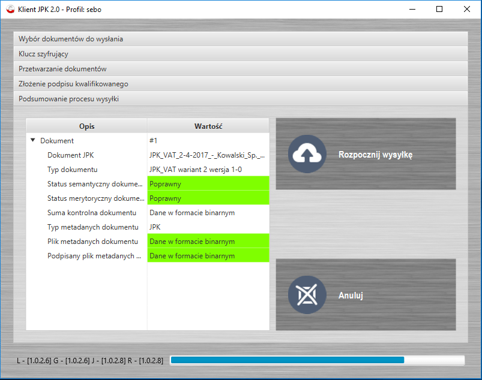Screen dimensions: 482x380
Task: Expand the Klucz szyfrujący section
Action: click(240, 54)
